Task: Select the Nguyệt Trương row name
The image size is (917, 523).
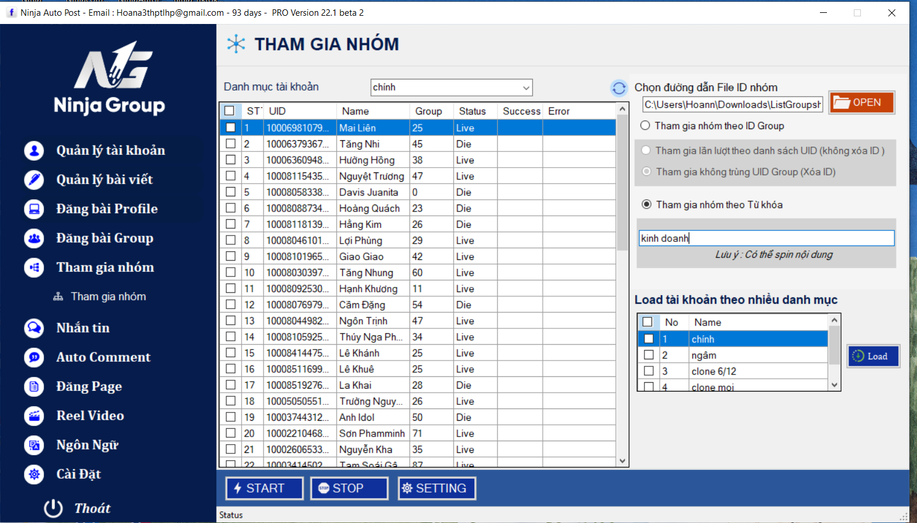Action: (x=372, y=176)
